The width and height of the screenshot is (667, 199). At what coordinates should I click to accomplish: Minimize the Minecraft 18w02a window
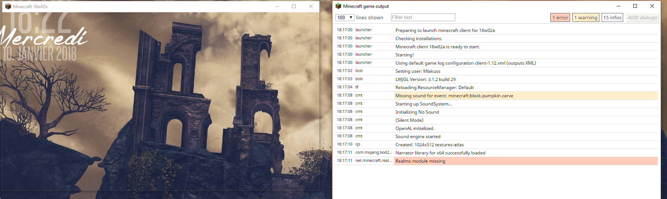point(277,6)
